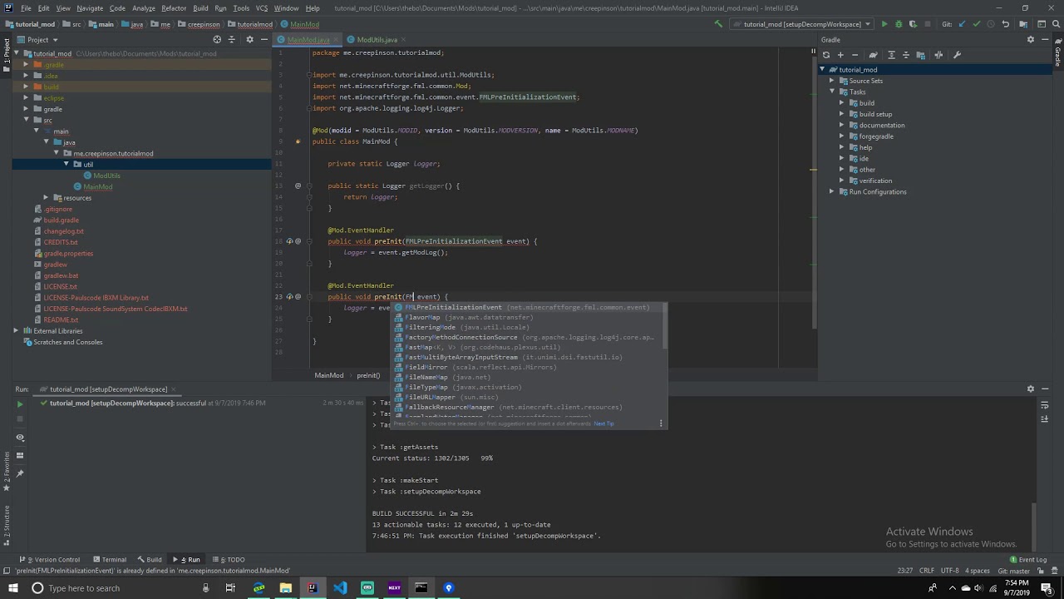
Task: Toggle Gradle offline mode
Action: pyautogui.click(x=938, y=55)
